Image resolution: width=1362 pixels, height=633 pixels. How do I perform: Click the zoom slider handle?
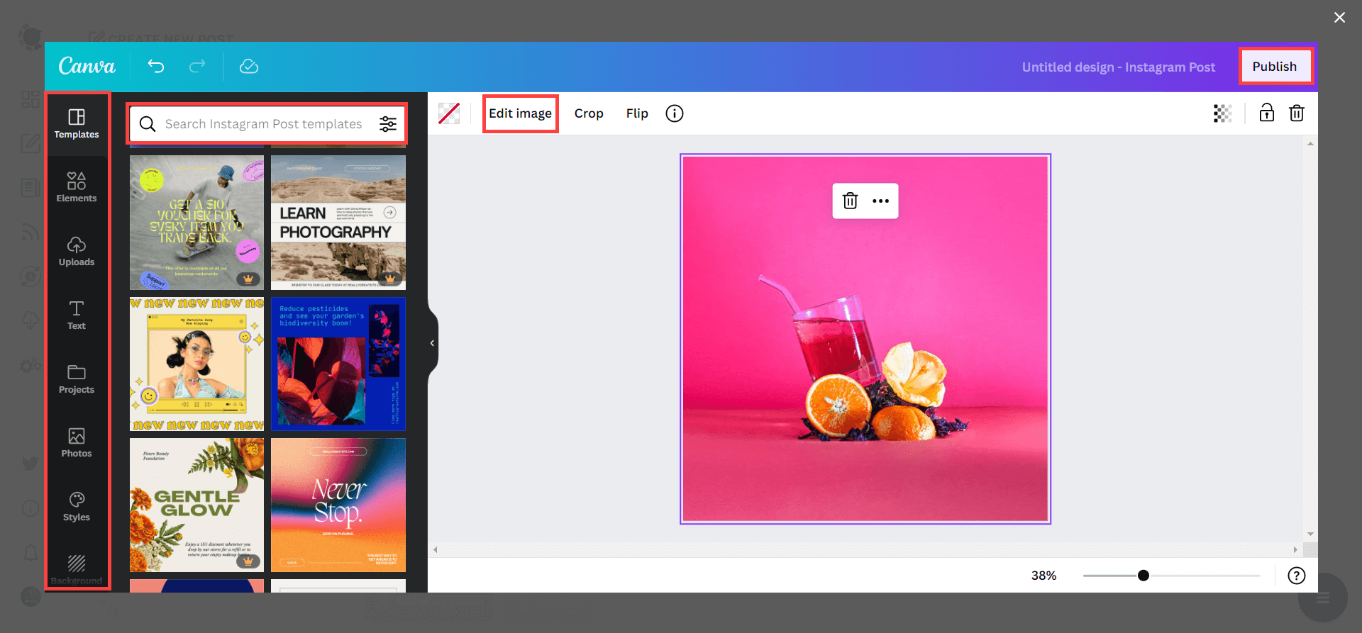tap(1143, 576)
